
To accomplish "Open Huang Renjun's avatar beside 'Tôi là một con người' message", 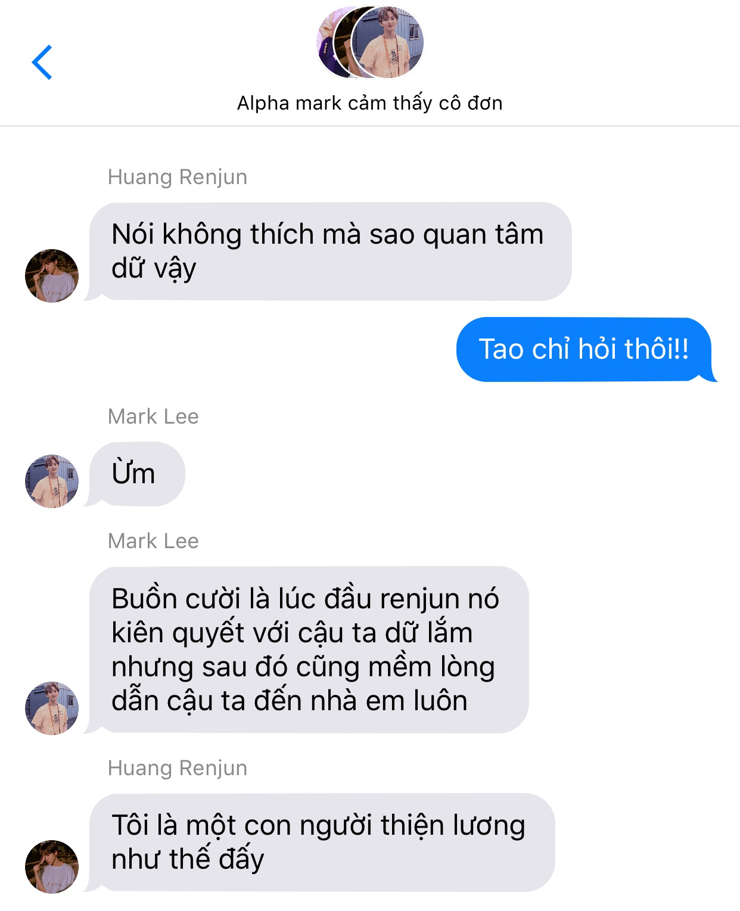I will tap(52, 867).
